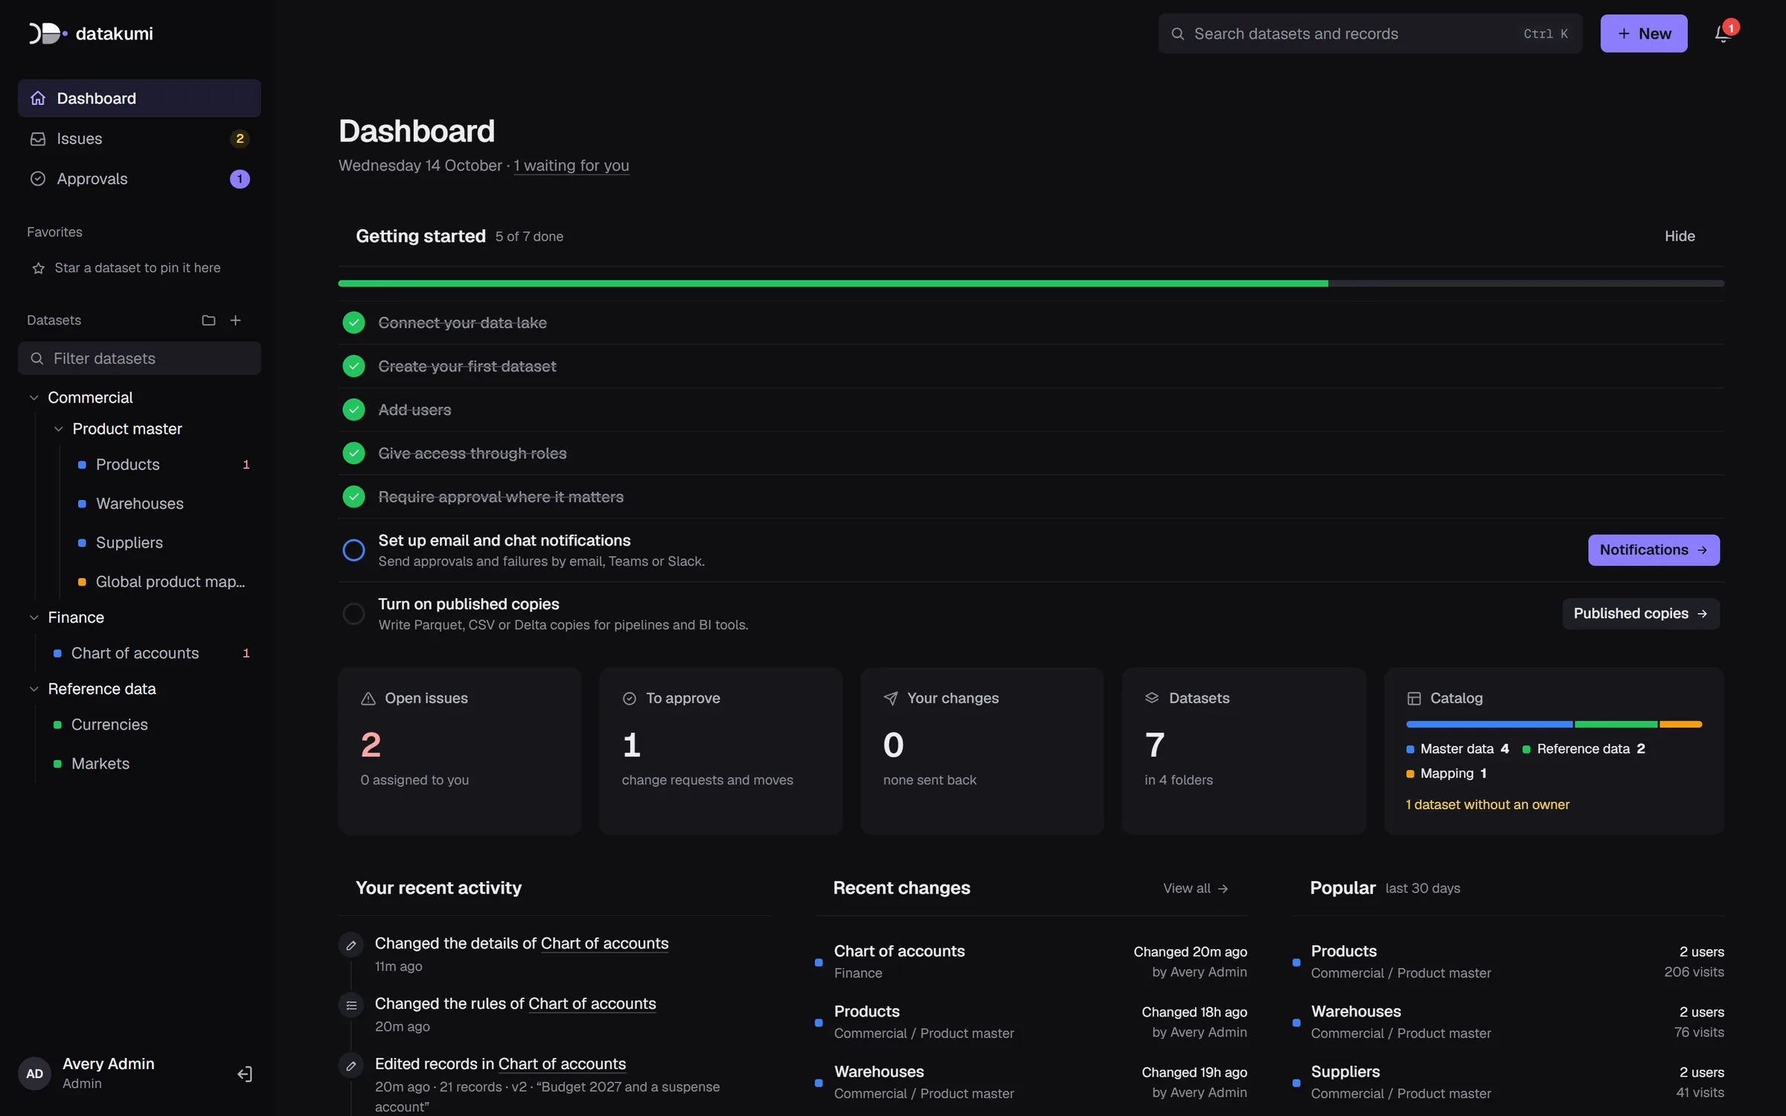Collapse the Commercial folder

[x=33, y=398]
